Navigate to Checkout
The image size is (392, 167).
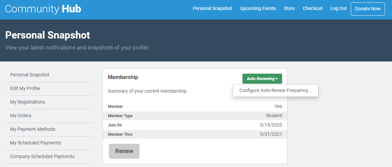(312, 9)
